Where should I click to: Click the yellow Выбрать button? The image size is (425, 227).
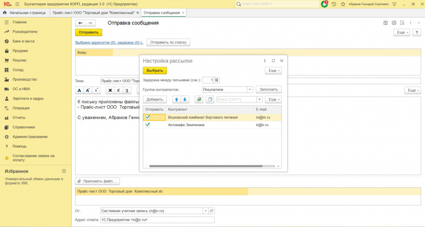[155, 71]
